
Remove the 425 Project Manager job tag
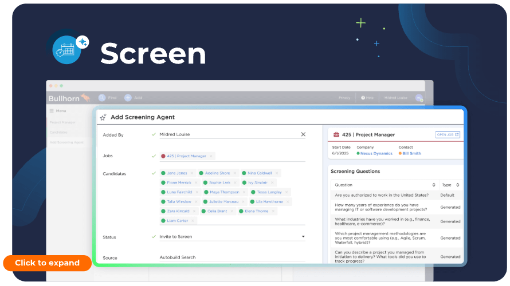(210, 156)
